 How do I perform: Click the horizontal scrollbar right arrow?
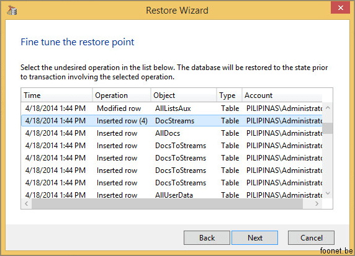coord(317,203)
